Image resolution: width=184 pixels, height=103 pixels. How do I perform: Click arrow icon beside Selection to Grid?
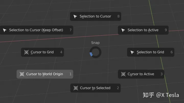coord(132,52)
